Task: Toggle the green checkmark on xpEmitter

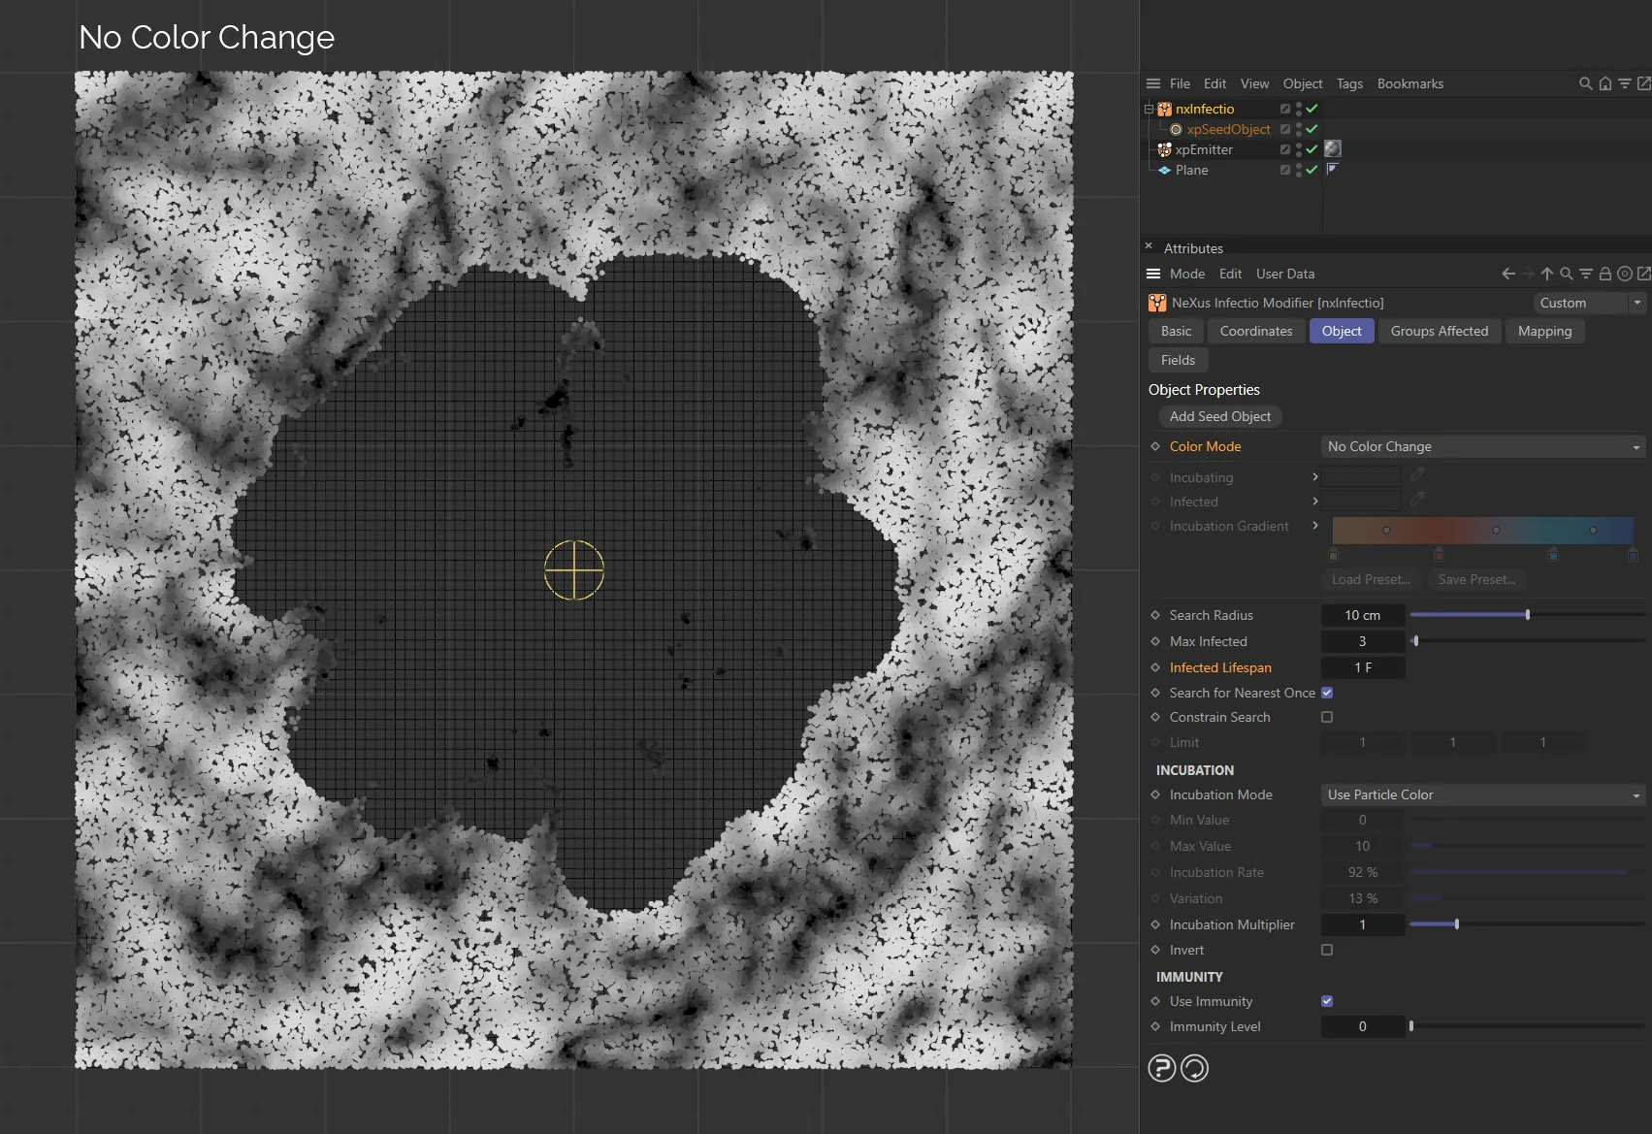Action: click(x=1311, y=149)
